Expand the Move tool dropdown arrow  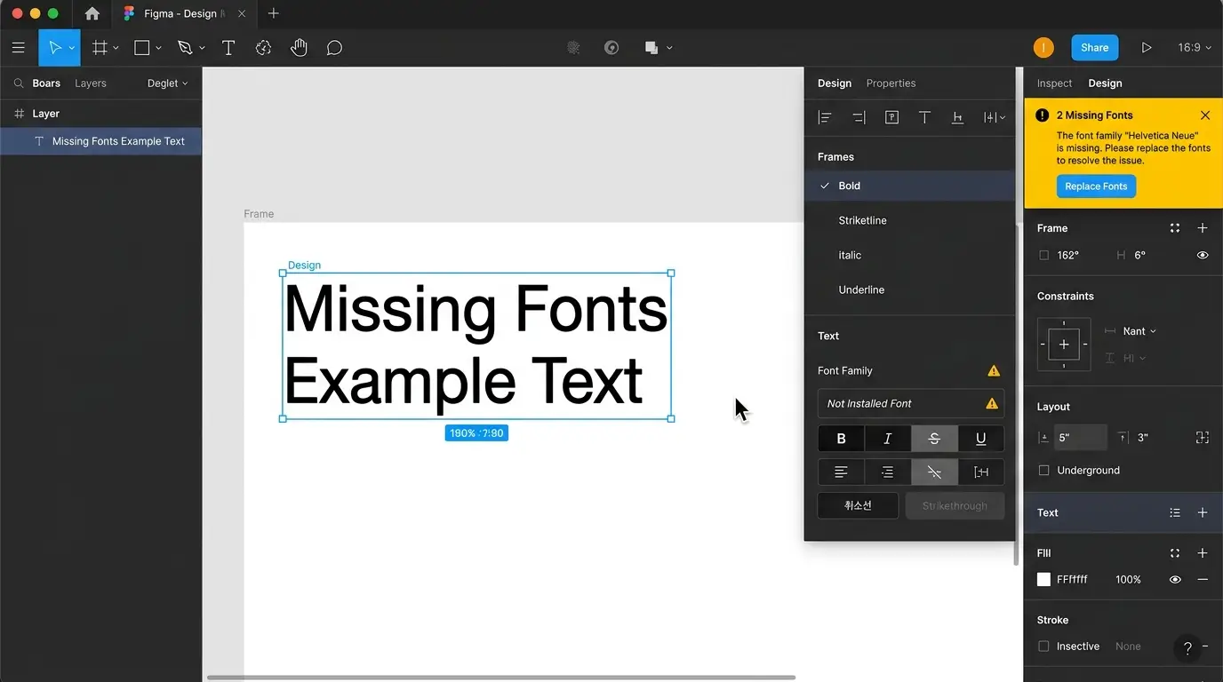pyautogui.click(x=72, y=48)
